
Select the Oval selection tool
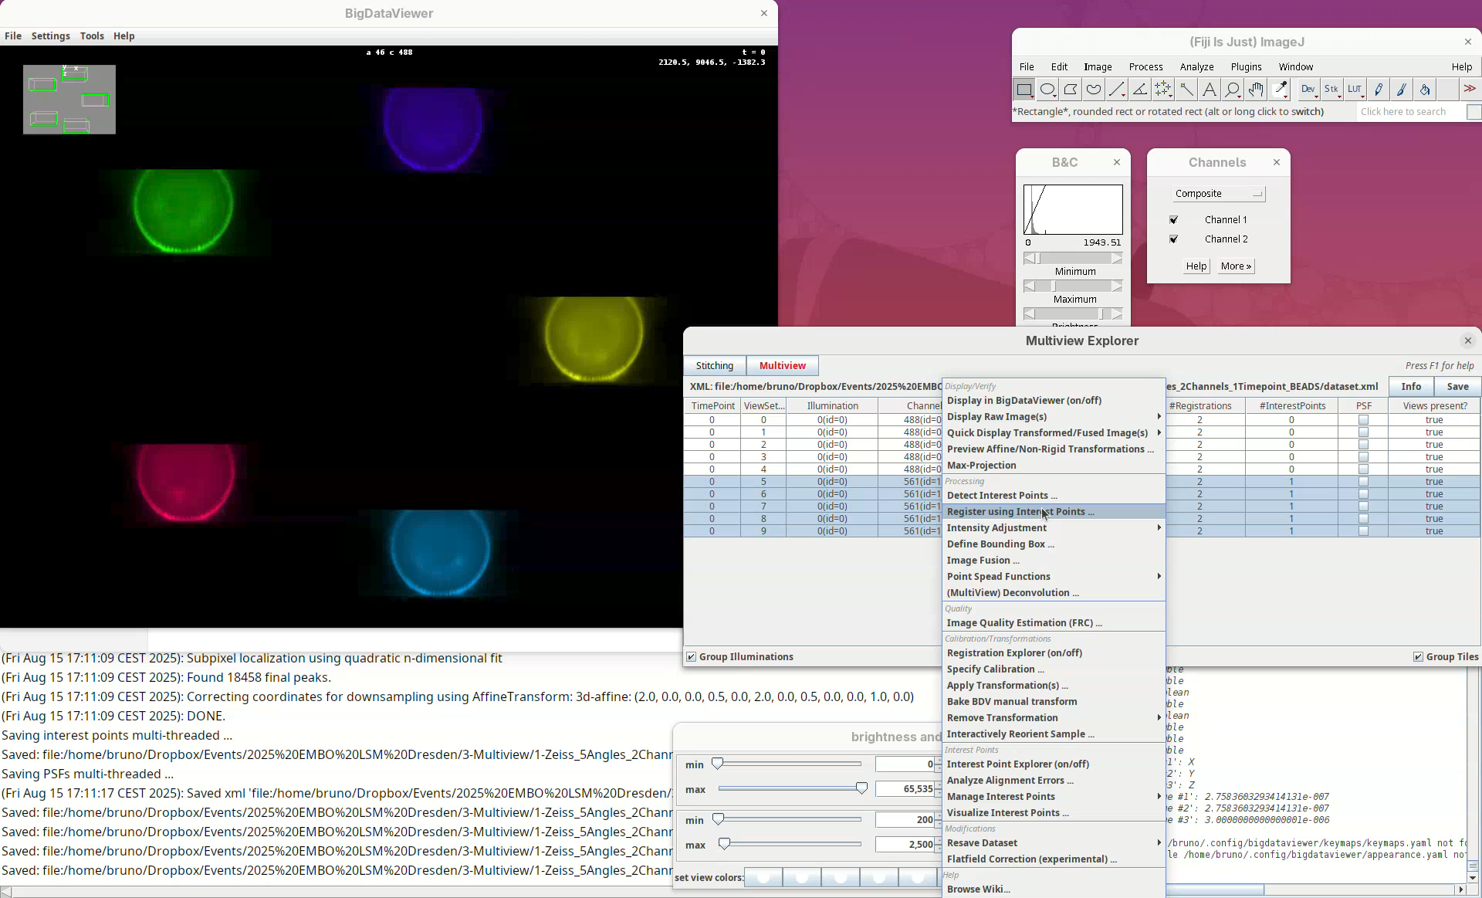coord(1047,90)
